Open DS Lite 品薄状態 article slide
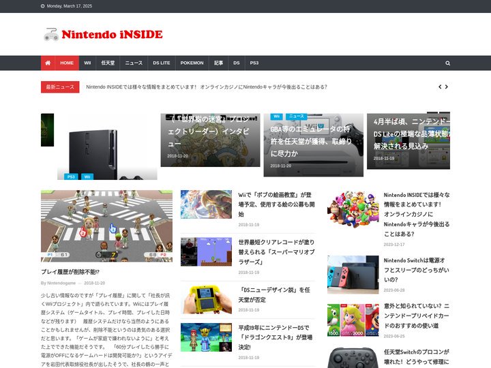Image resolution: width=491 pixels, height=368 pixels. coord(408,141)
